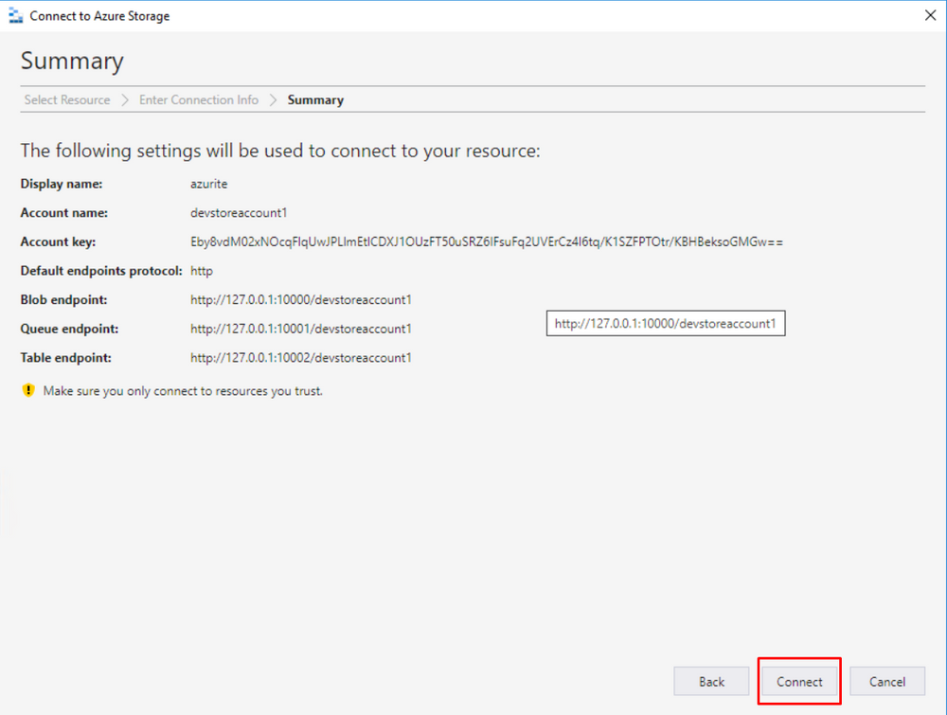Click the Blob endpoint URL with port 10000
947x715 pixels.
pos(301,299)
